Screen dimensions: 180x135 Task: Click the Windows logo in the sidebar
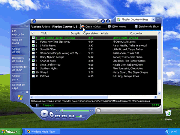point(20,97)
